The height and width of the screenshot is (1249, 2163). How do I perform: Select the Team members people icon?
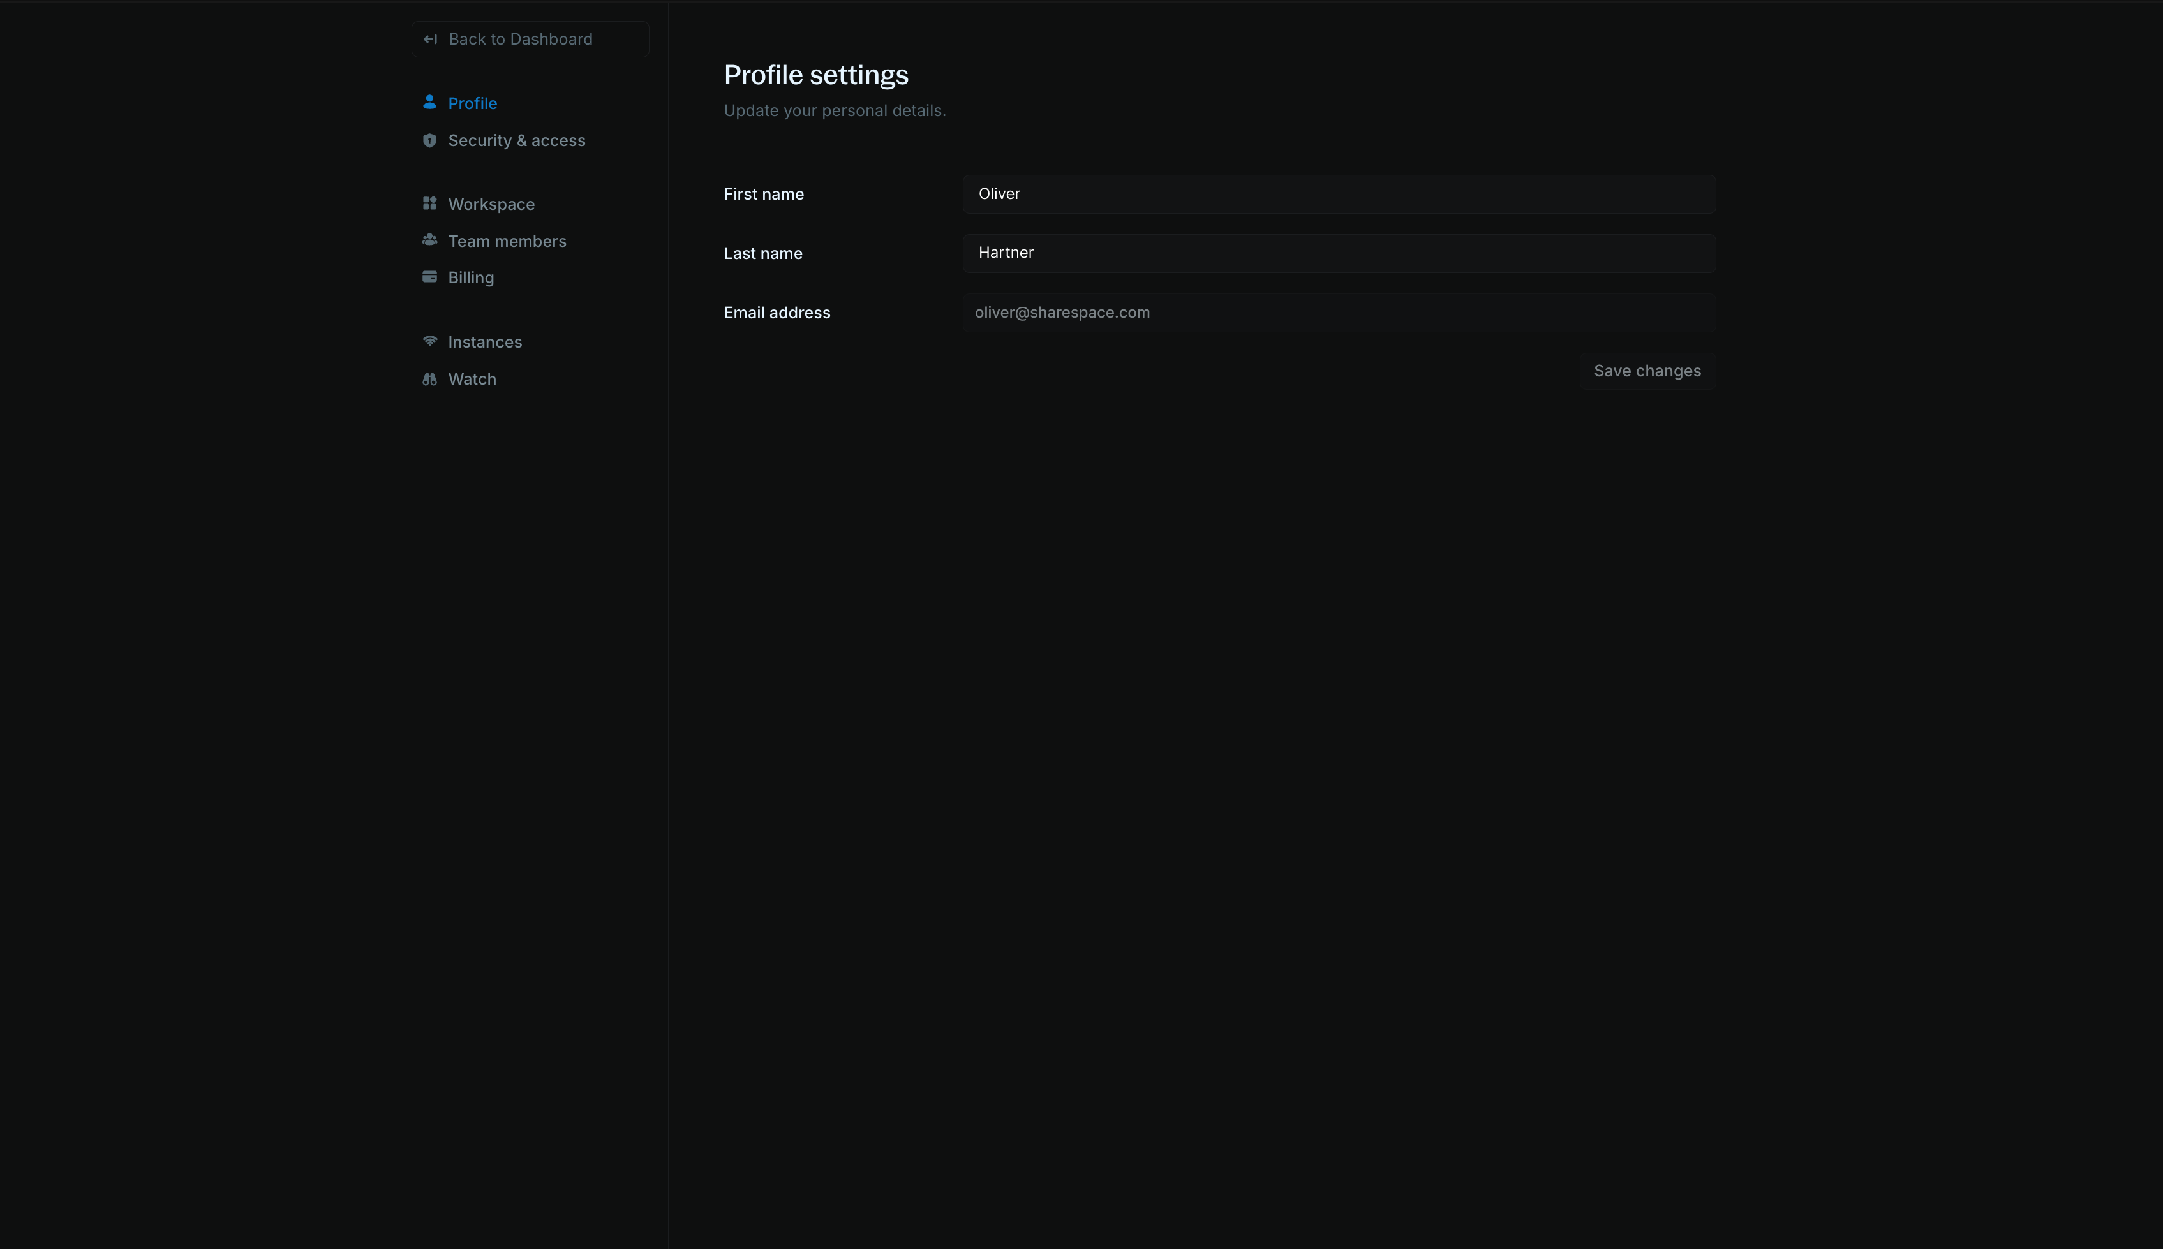pos(430,240)
